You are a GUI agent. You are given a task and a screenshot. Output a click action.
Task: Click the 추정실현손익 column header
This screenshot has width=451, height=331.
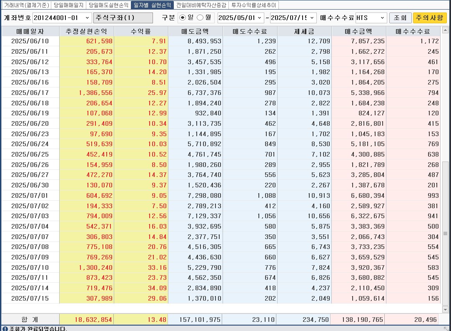click(x=86, y=32)
